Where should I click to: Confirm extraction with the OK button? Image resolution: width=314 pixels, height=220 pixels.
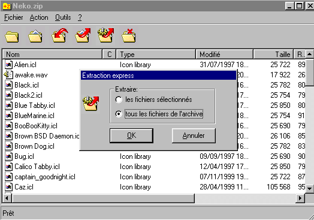[x=132, y=135]
